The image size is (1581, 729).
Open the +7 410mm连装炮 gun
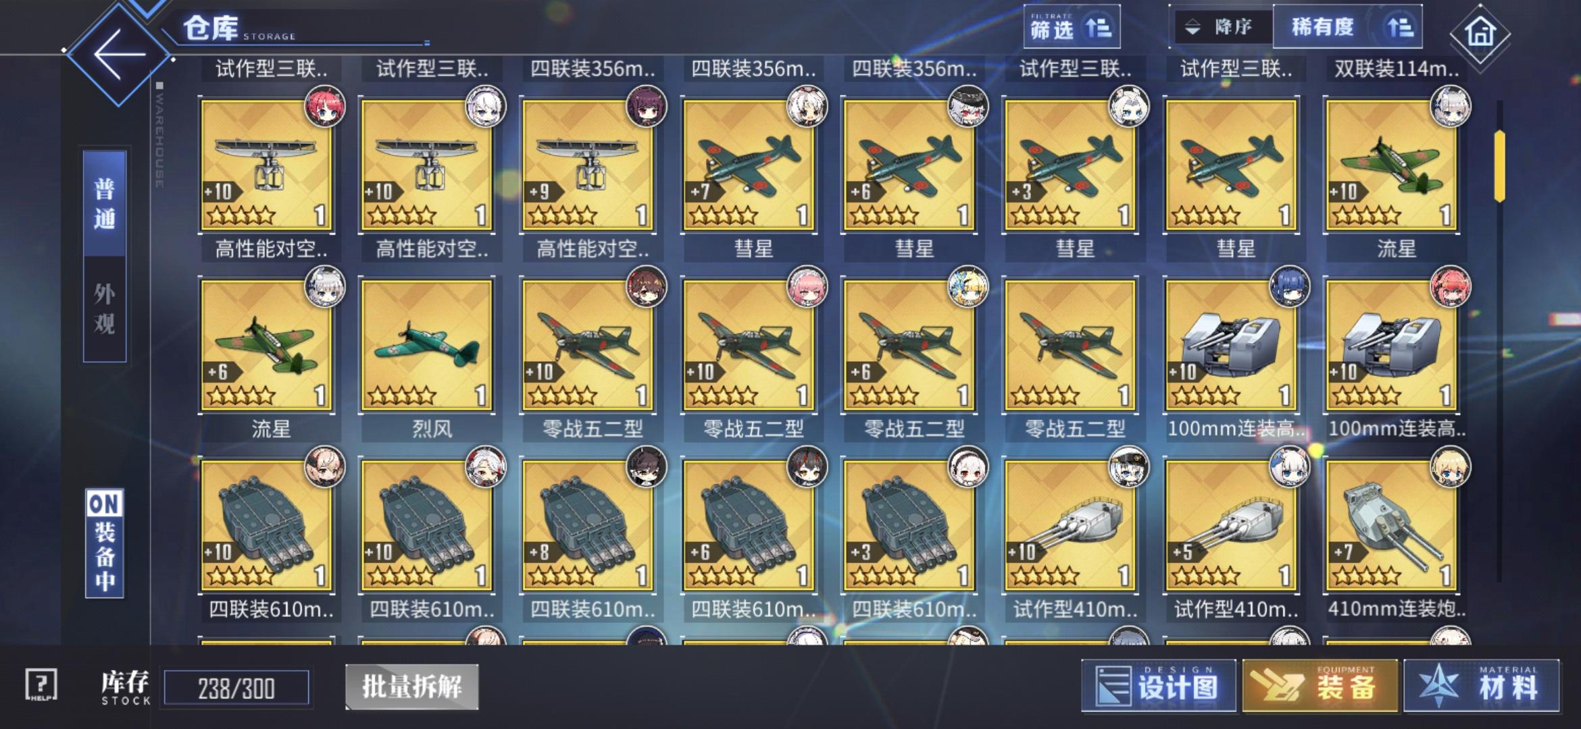point(1390,526)
